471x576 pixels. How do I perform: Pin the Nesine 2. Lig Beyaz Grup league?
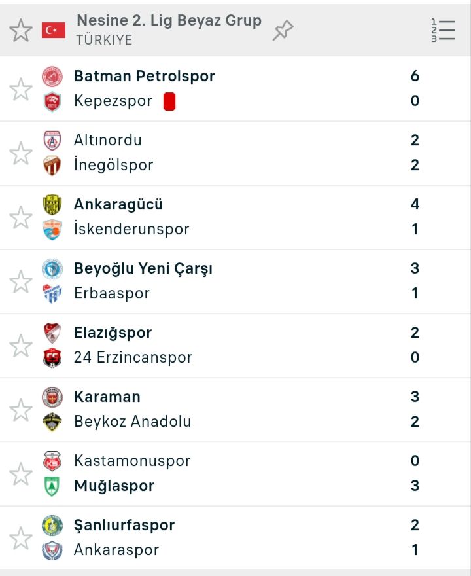pyautogui.click(x=283, y=30)
